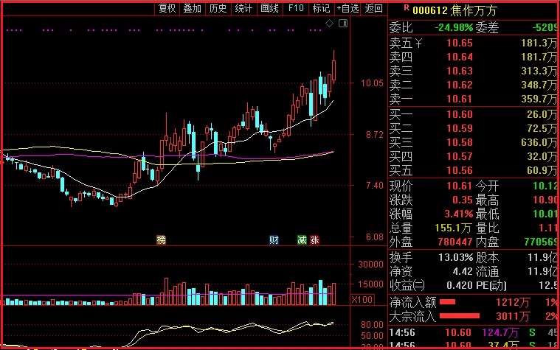Click the 换手 value 13.03%
Image resolution: width=560 pixels, height=350 pixels.
455,257
